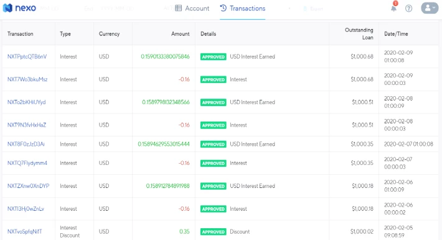Click the Currency column header
Image resolution: width=442 pixels, height=240 pixels.
(x=109, y=34)
